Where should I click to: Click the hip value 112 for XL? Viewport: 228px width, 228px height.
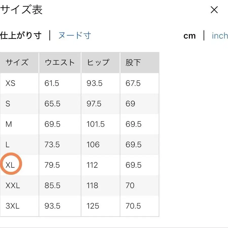coord(92,165)
